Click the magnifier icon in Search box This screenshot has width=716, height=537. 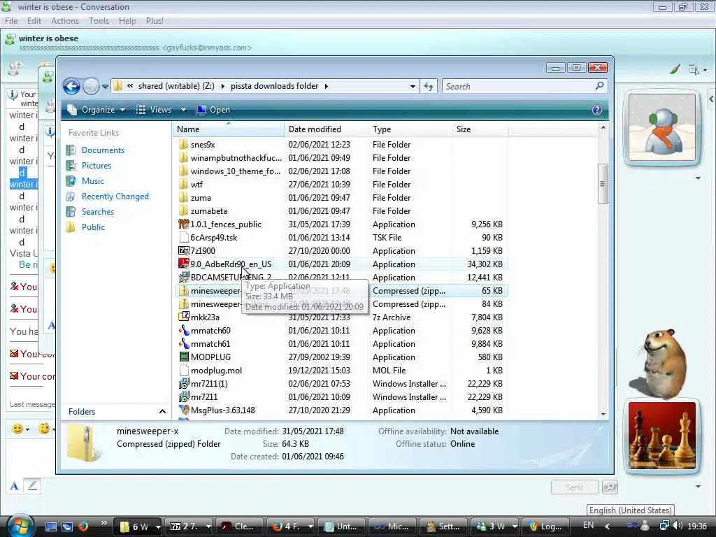[599, 86]
